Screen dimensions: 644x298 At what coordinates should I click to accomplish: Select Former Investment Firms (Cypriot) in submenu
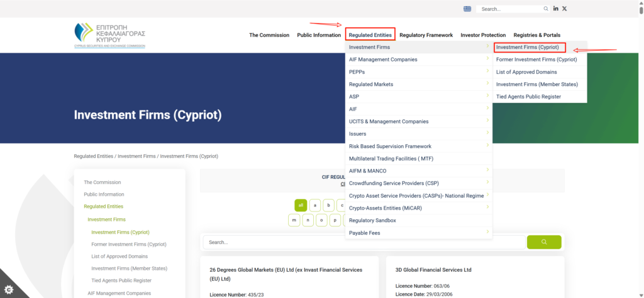[x=536, y=60]
